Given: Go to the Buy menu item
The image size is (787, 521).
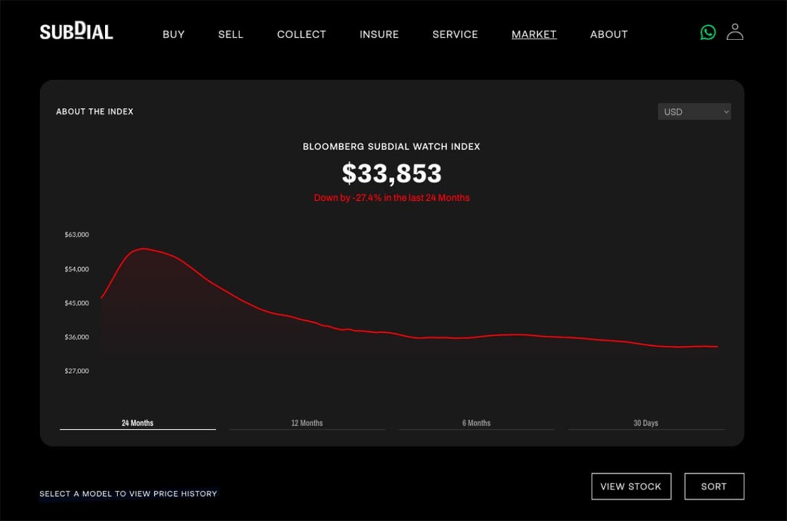Looking at the screenshot, I should click(x=174, y=35).
